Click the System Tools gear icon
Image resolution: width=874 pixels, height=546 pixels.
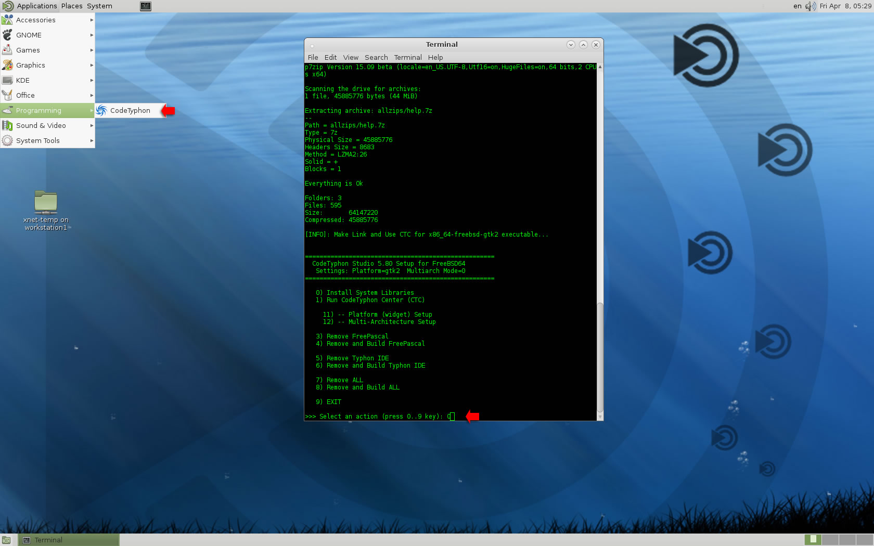[x=7, y=140]
